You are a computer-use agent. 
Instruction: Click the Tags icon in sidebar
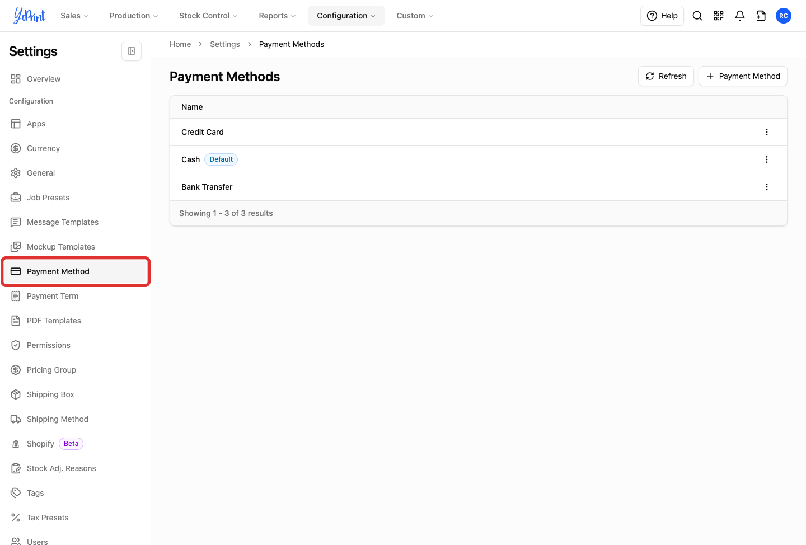[x=16, y=493]
